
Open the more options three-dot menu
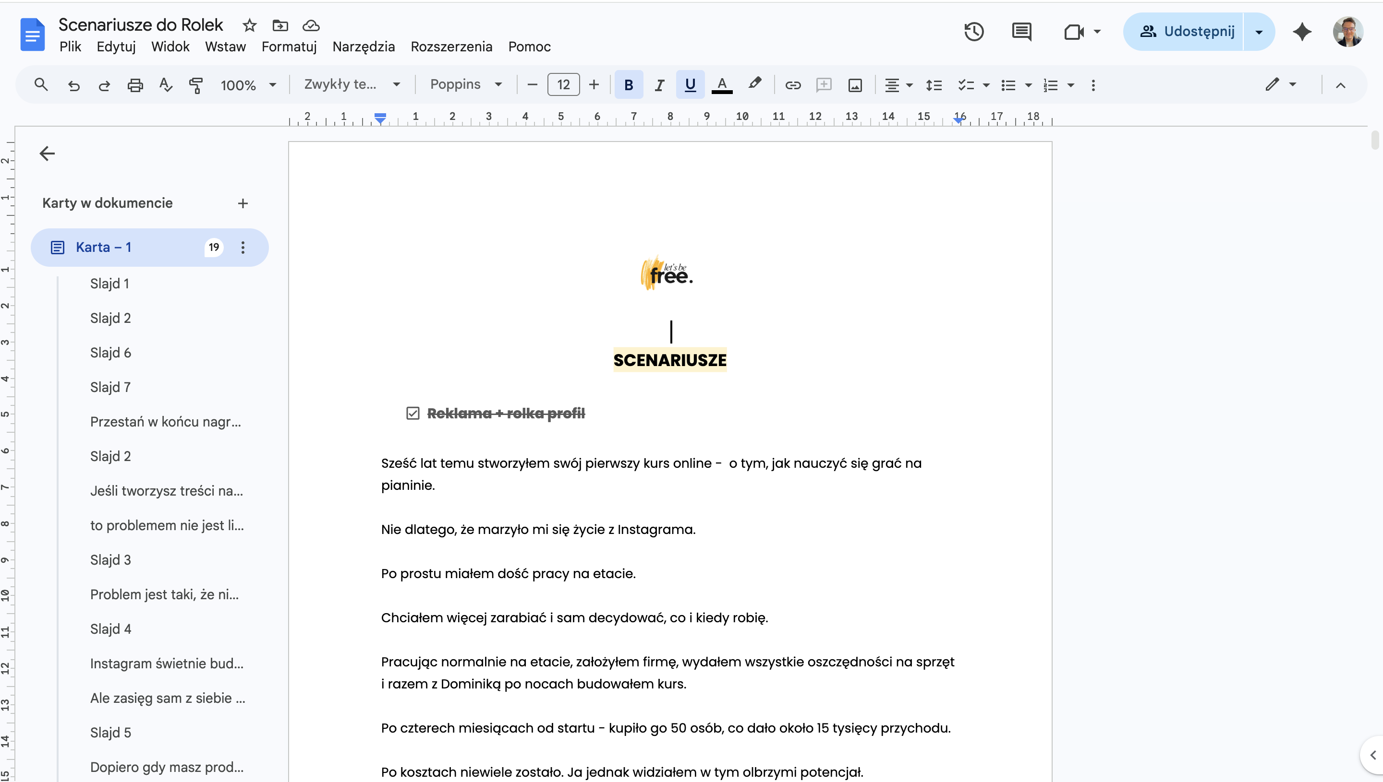point(1093,85)
